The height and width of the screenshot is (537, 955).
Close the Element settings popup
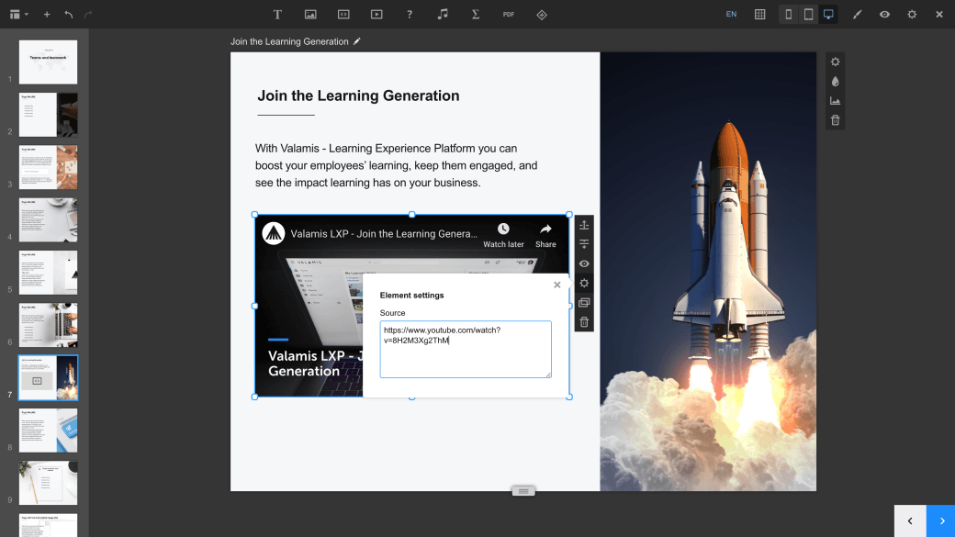point(556,285)
